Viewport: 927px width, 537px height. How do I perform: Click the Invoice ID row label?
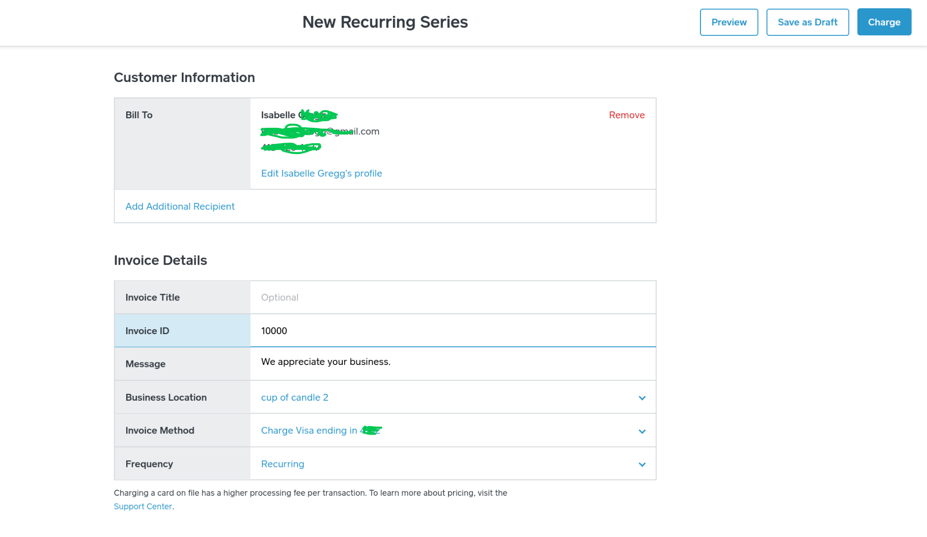(147, 331)
